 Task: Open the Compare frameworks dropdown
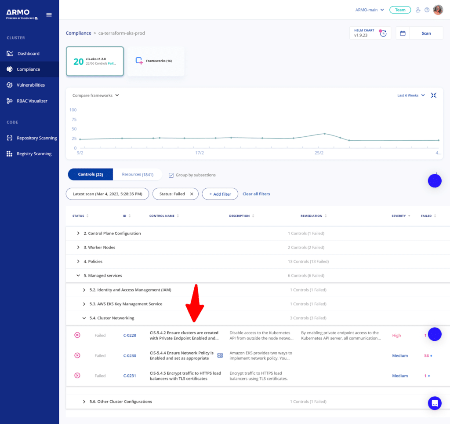click(95, 95)
